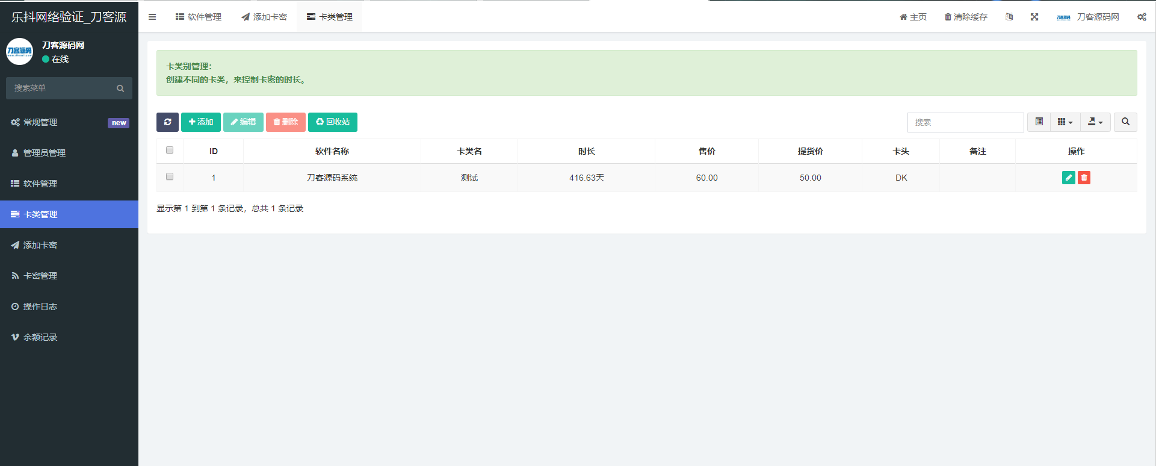Check the select-all checkbox in table header
Screen dimensions: 1156x466
point(170,151)
